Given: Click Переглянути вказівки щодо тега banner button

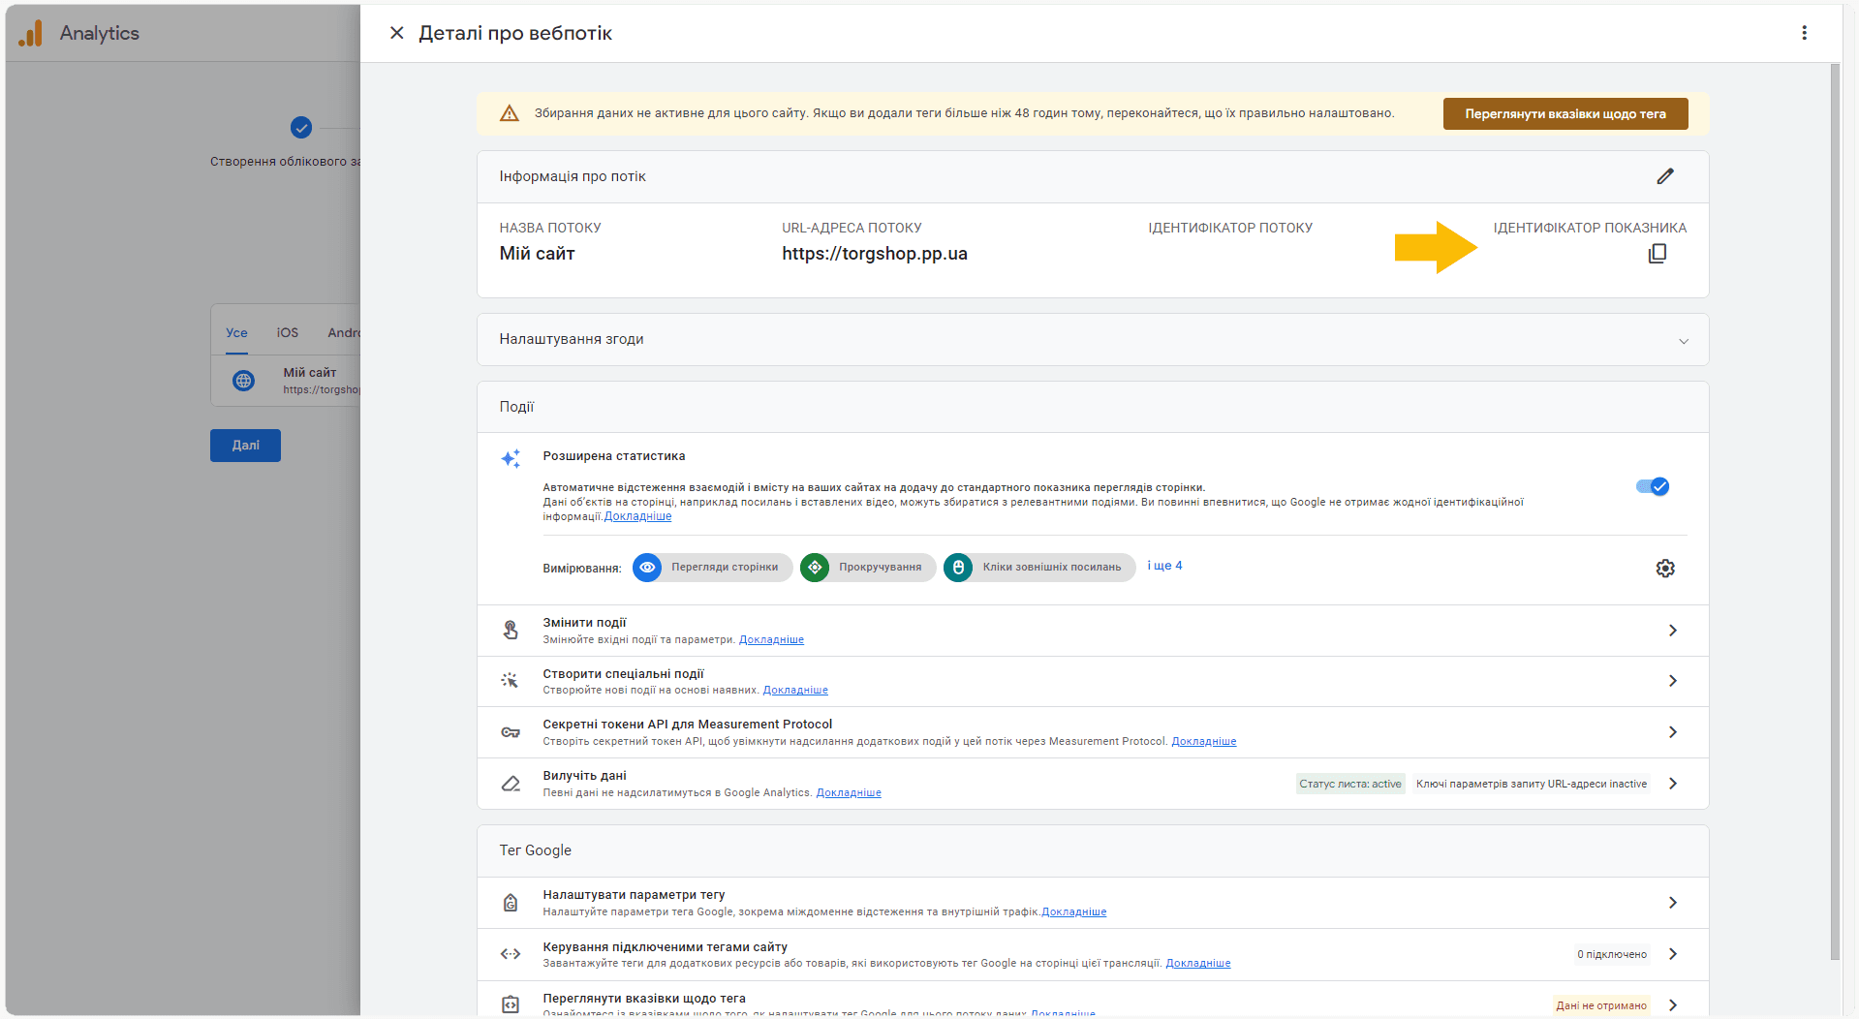Looking at the screenshot, I should [1565, 113].
